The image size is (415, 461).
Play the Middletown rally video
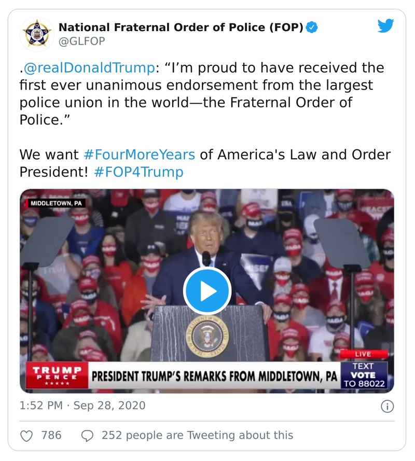point(208,290)
